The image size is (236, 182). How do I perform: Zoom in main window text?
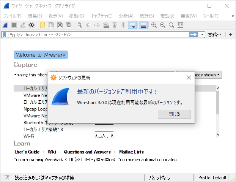pos(154,25)
